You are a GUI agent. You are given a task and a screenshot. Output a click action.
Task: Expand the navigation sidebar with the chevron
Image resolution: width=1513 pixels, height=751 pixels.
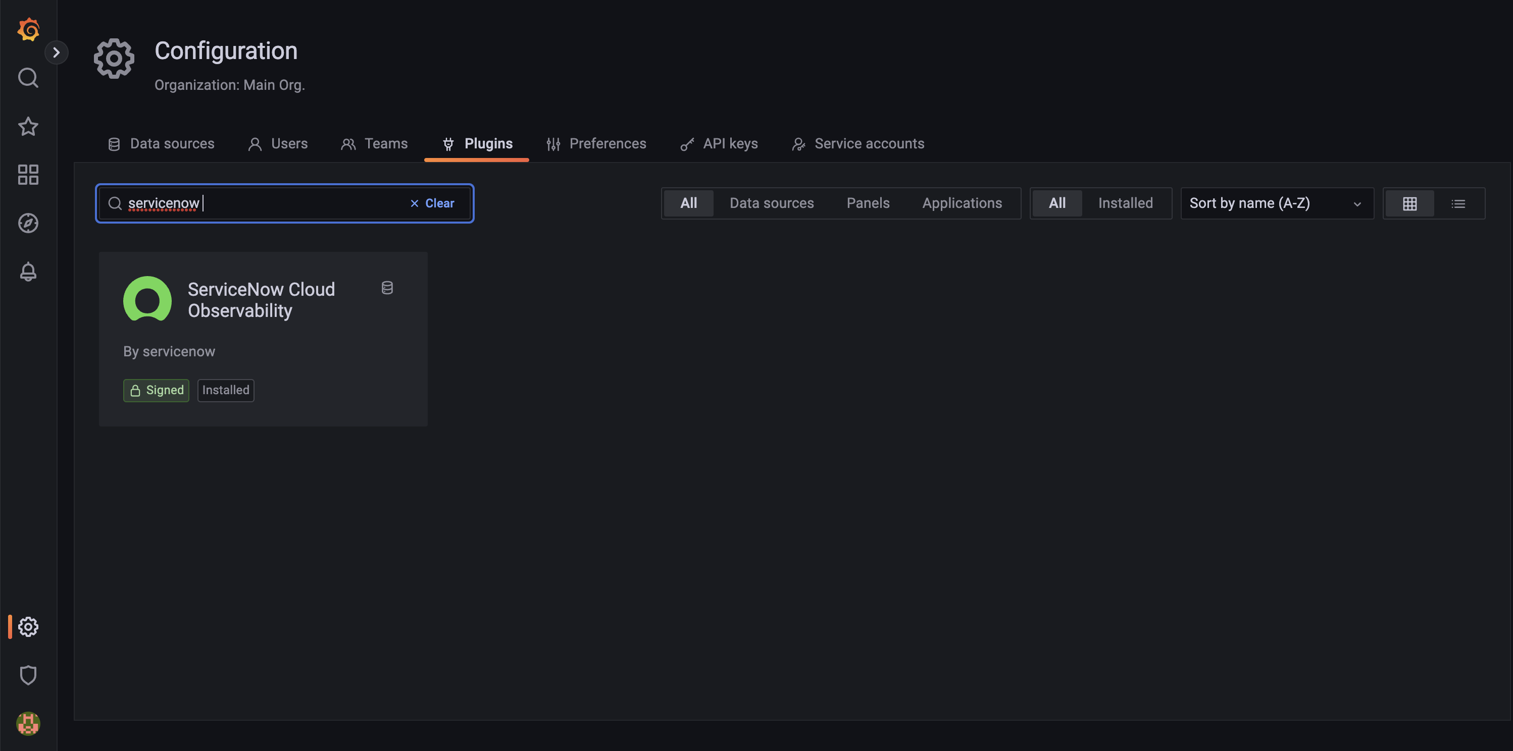57,52
